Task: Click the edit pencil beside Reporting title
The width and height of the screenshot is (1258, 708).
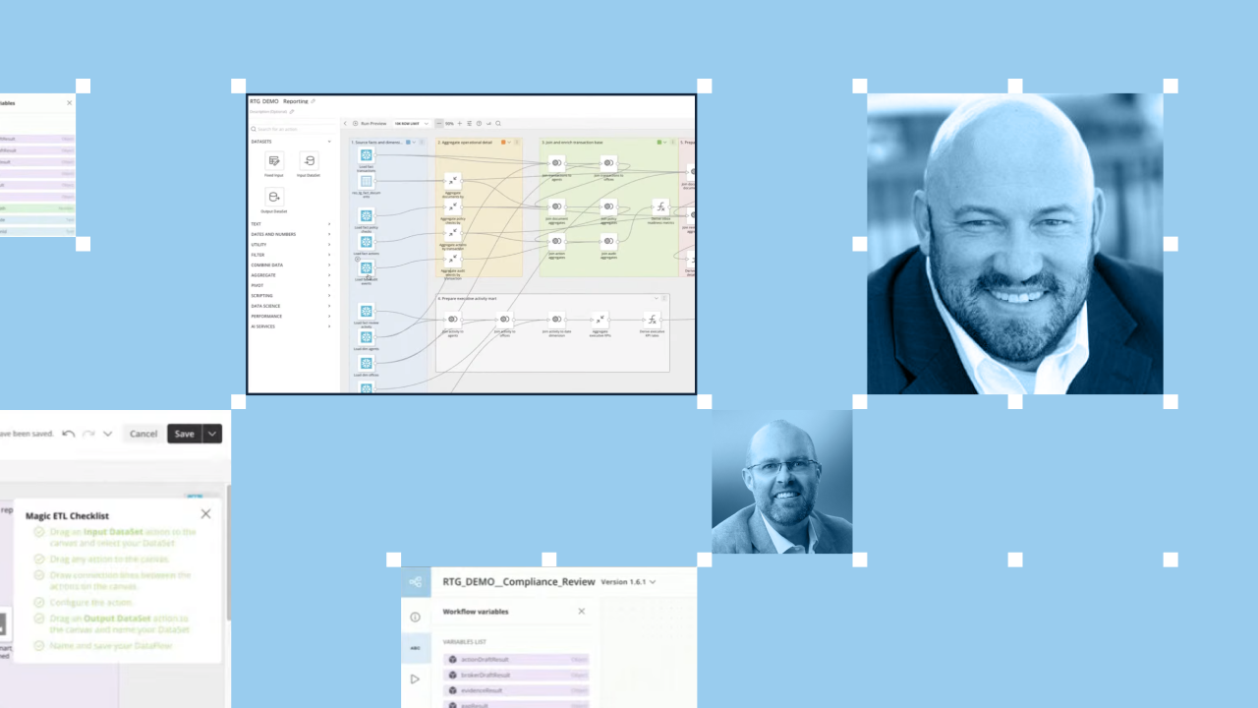Action: (x=313, y=101)
